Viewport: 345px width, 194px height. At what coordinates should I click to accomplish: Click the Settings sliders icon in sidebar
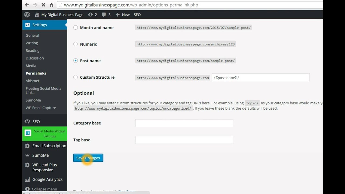click(27, 25)
